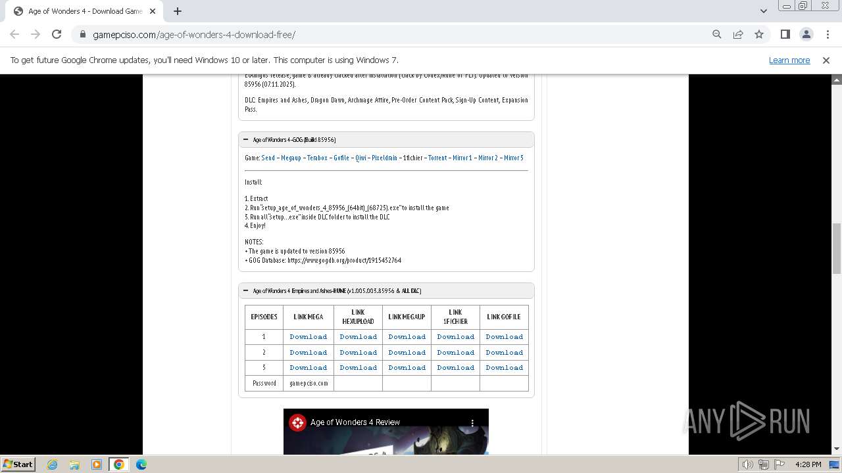Download episode 3 from LINK GOFILE
842x473 pixels.
click(x=505, y=367)
